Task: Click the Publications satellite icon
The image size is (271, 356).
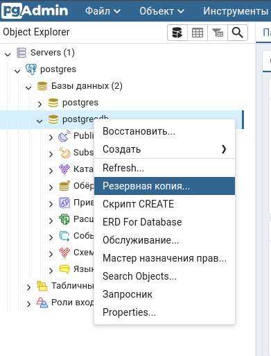Action: point(64,136)
